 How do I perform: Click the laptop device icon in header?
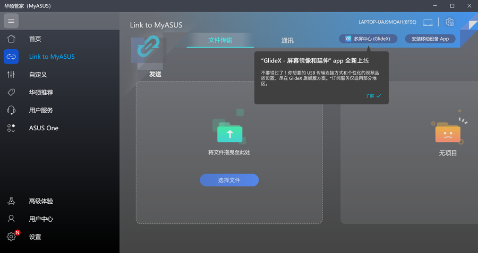[428, 22]
